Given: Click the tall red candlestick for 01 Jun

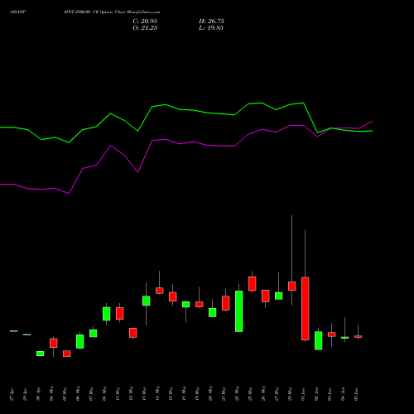Looking at the screenshot, I should coord(306,309).
